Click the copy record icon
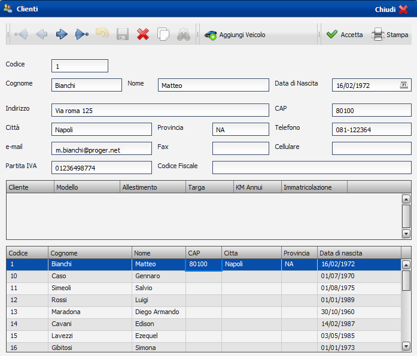Viewport: 417px width, 356px height. [x=163, y=34]
